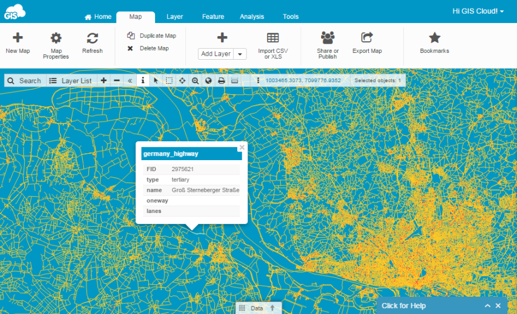Open the Feature tab
The image size is (517, 314).
[x=213, y=17]
